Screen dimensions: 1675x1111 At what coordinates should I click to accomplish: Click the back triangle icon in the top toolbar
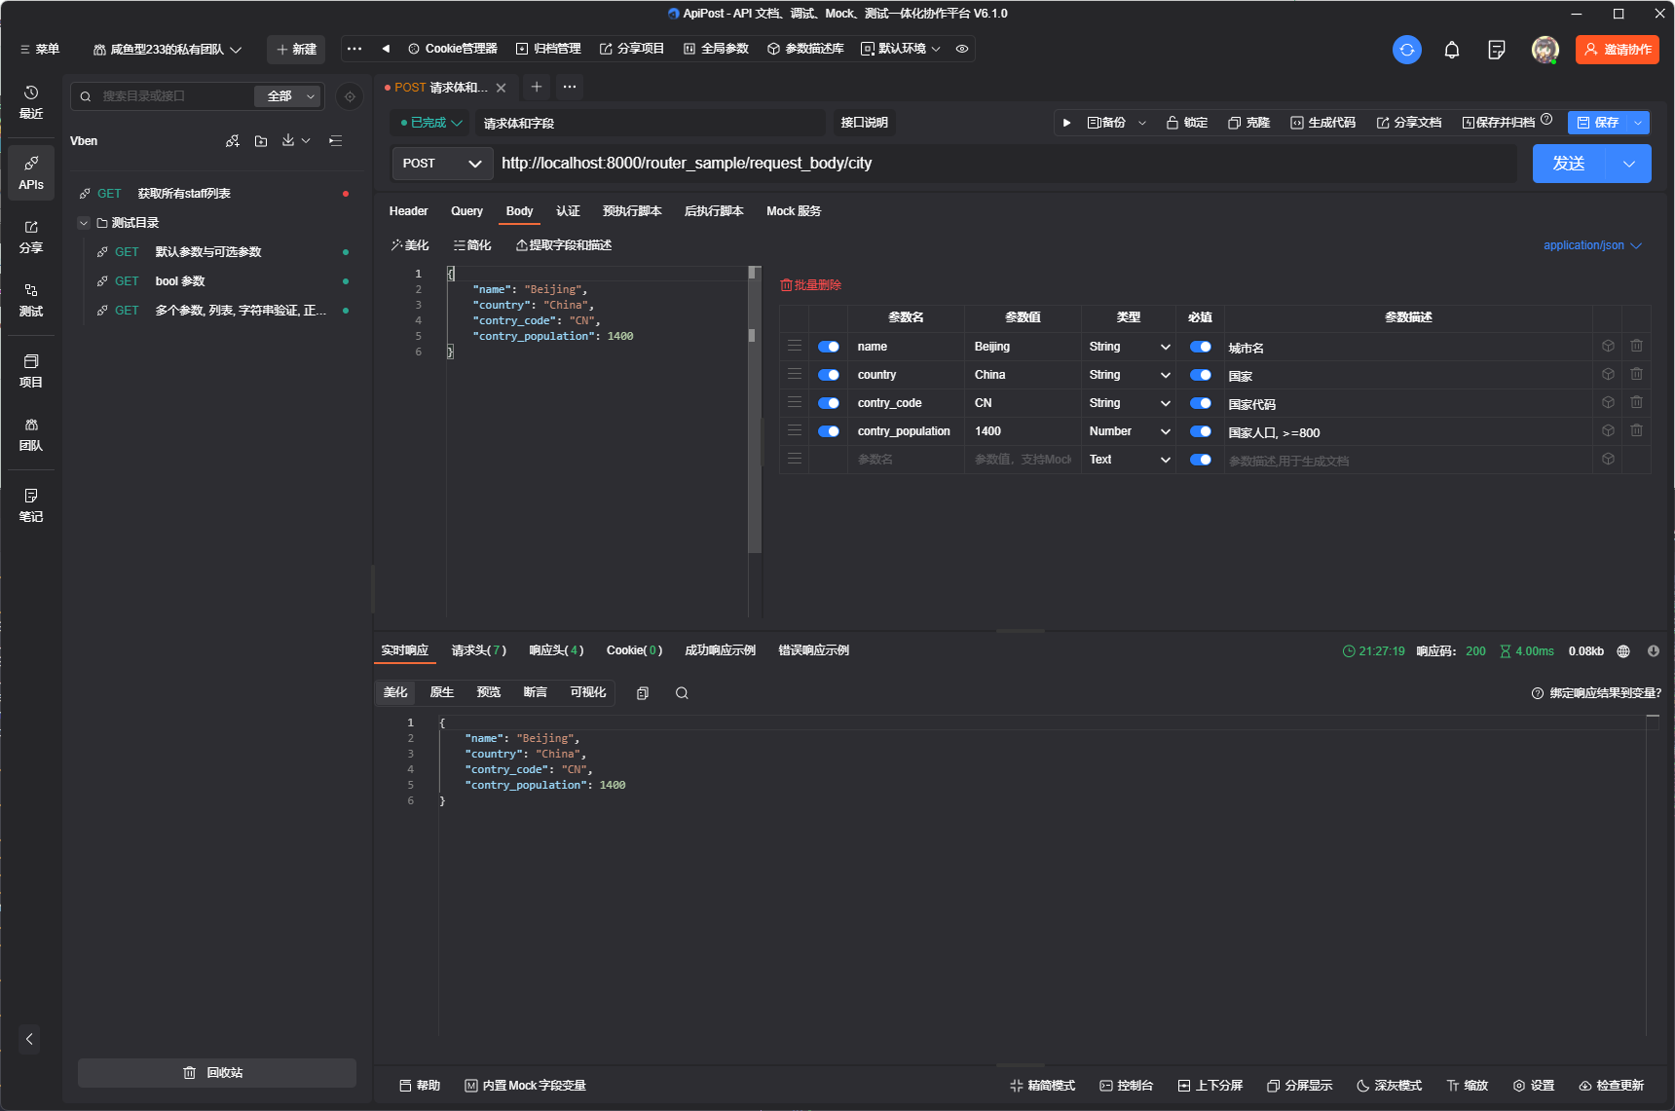pos(386,49)
